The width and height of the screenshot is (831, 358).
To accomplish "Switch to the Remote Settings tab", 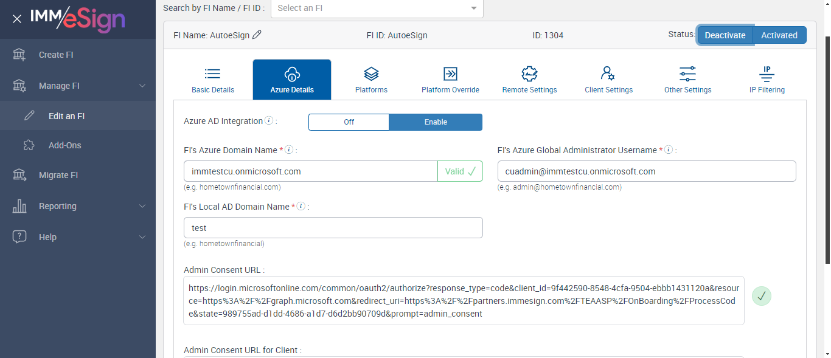I will 529,80.
